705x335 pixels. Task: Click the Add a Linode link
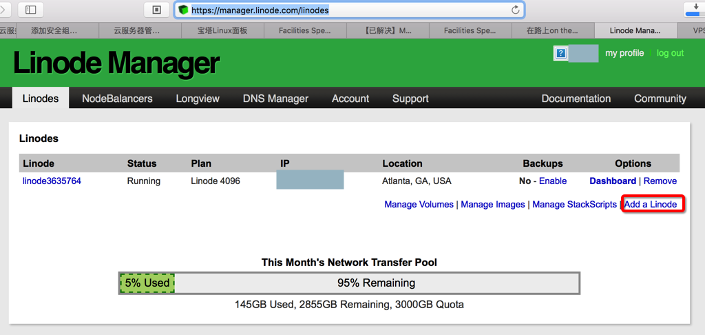pos(651,205)
